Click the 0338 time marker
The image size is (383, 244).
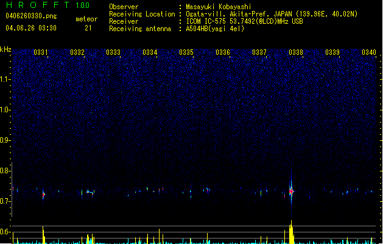coord(296,52)
